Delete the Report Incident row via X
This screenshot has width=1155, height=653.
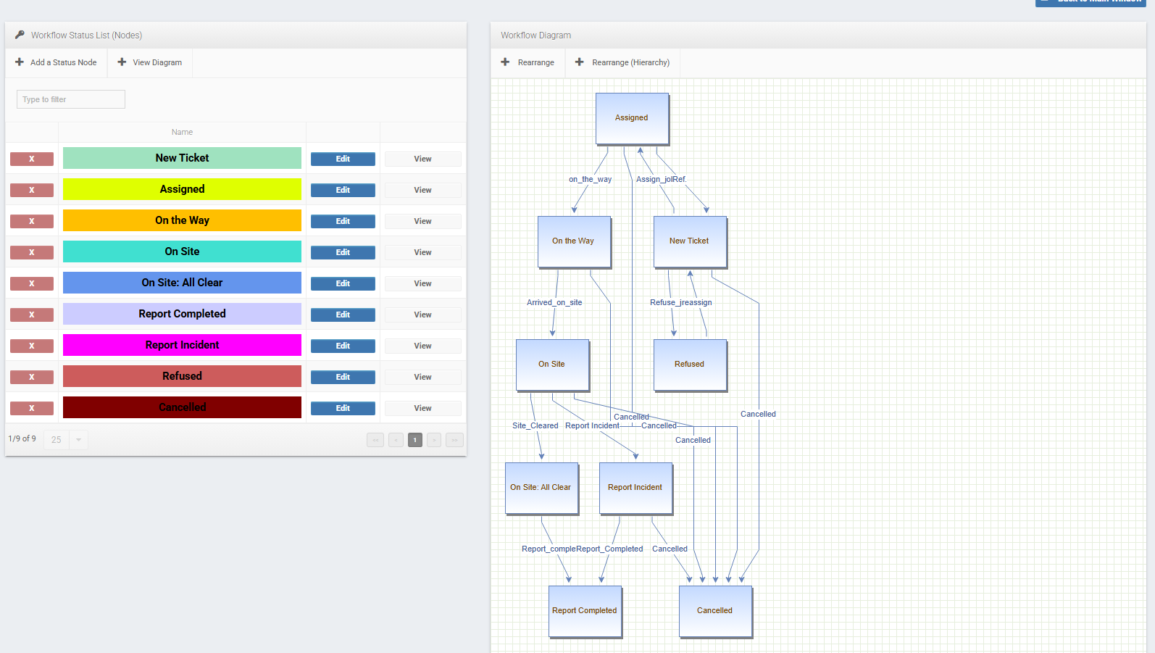32,346
